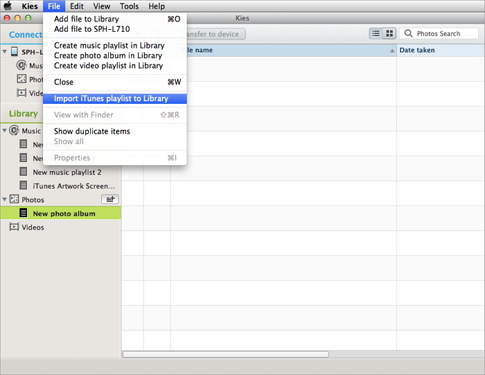Close the open File menu
The height and width of the screenshot is (375, 485).
pyautogui.click(x=54, y=6)
